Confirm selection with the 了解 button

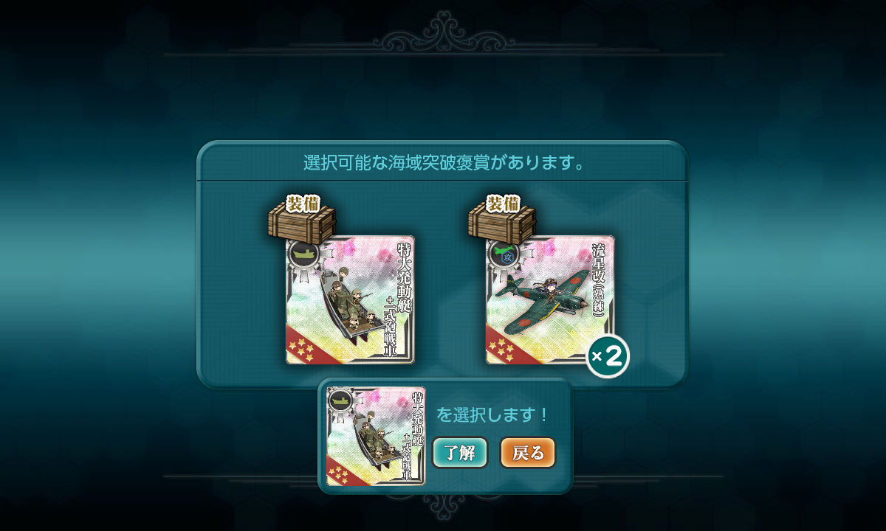(x=459, y=453)
